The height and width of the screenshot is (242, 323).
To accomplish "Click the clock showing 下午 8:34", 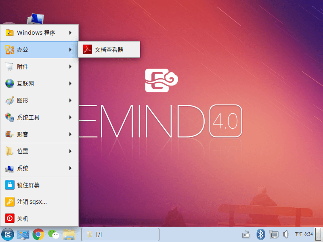I will 304,234.
